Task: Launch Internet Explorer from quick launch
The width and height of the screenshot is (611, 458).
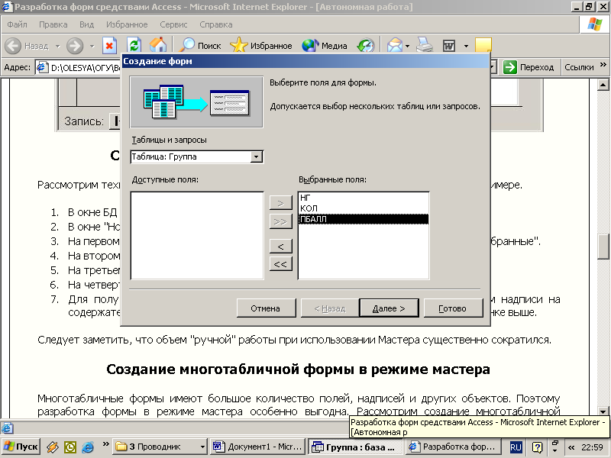Action: 88,447
